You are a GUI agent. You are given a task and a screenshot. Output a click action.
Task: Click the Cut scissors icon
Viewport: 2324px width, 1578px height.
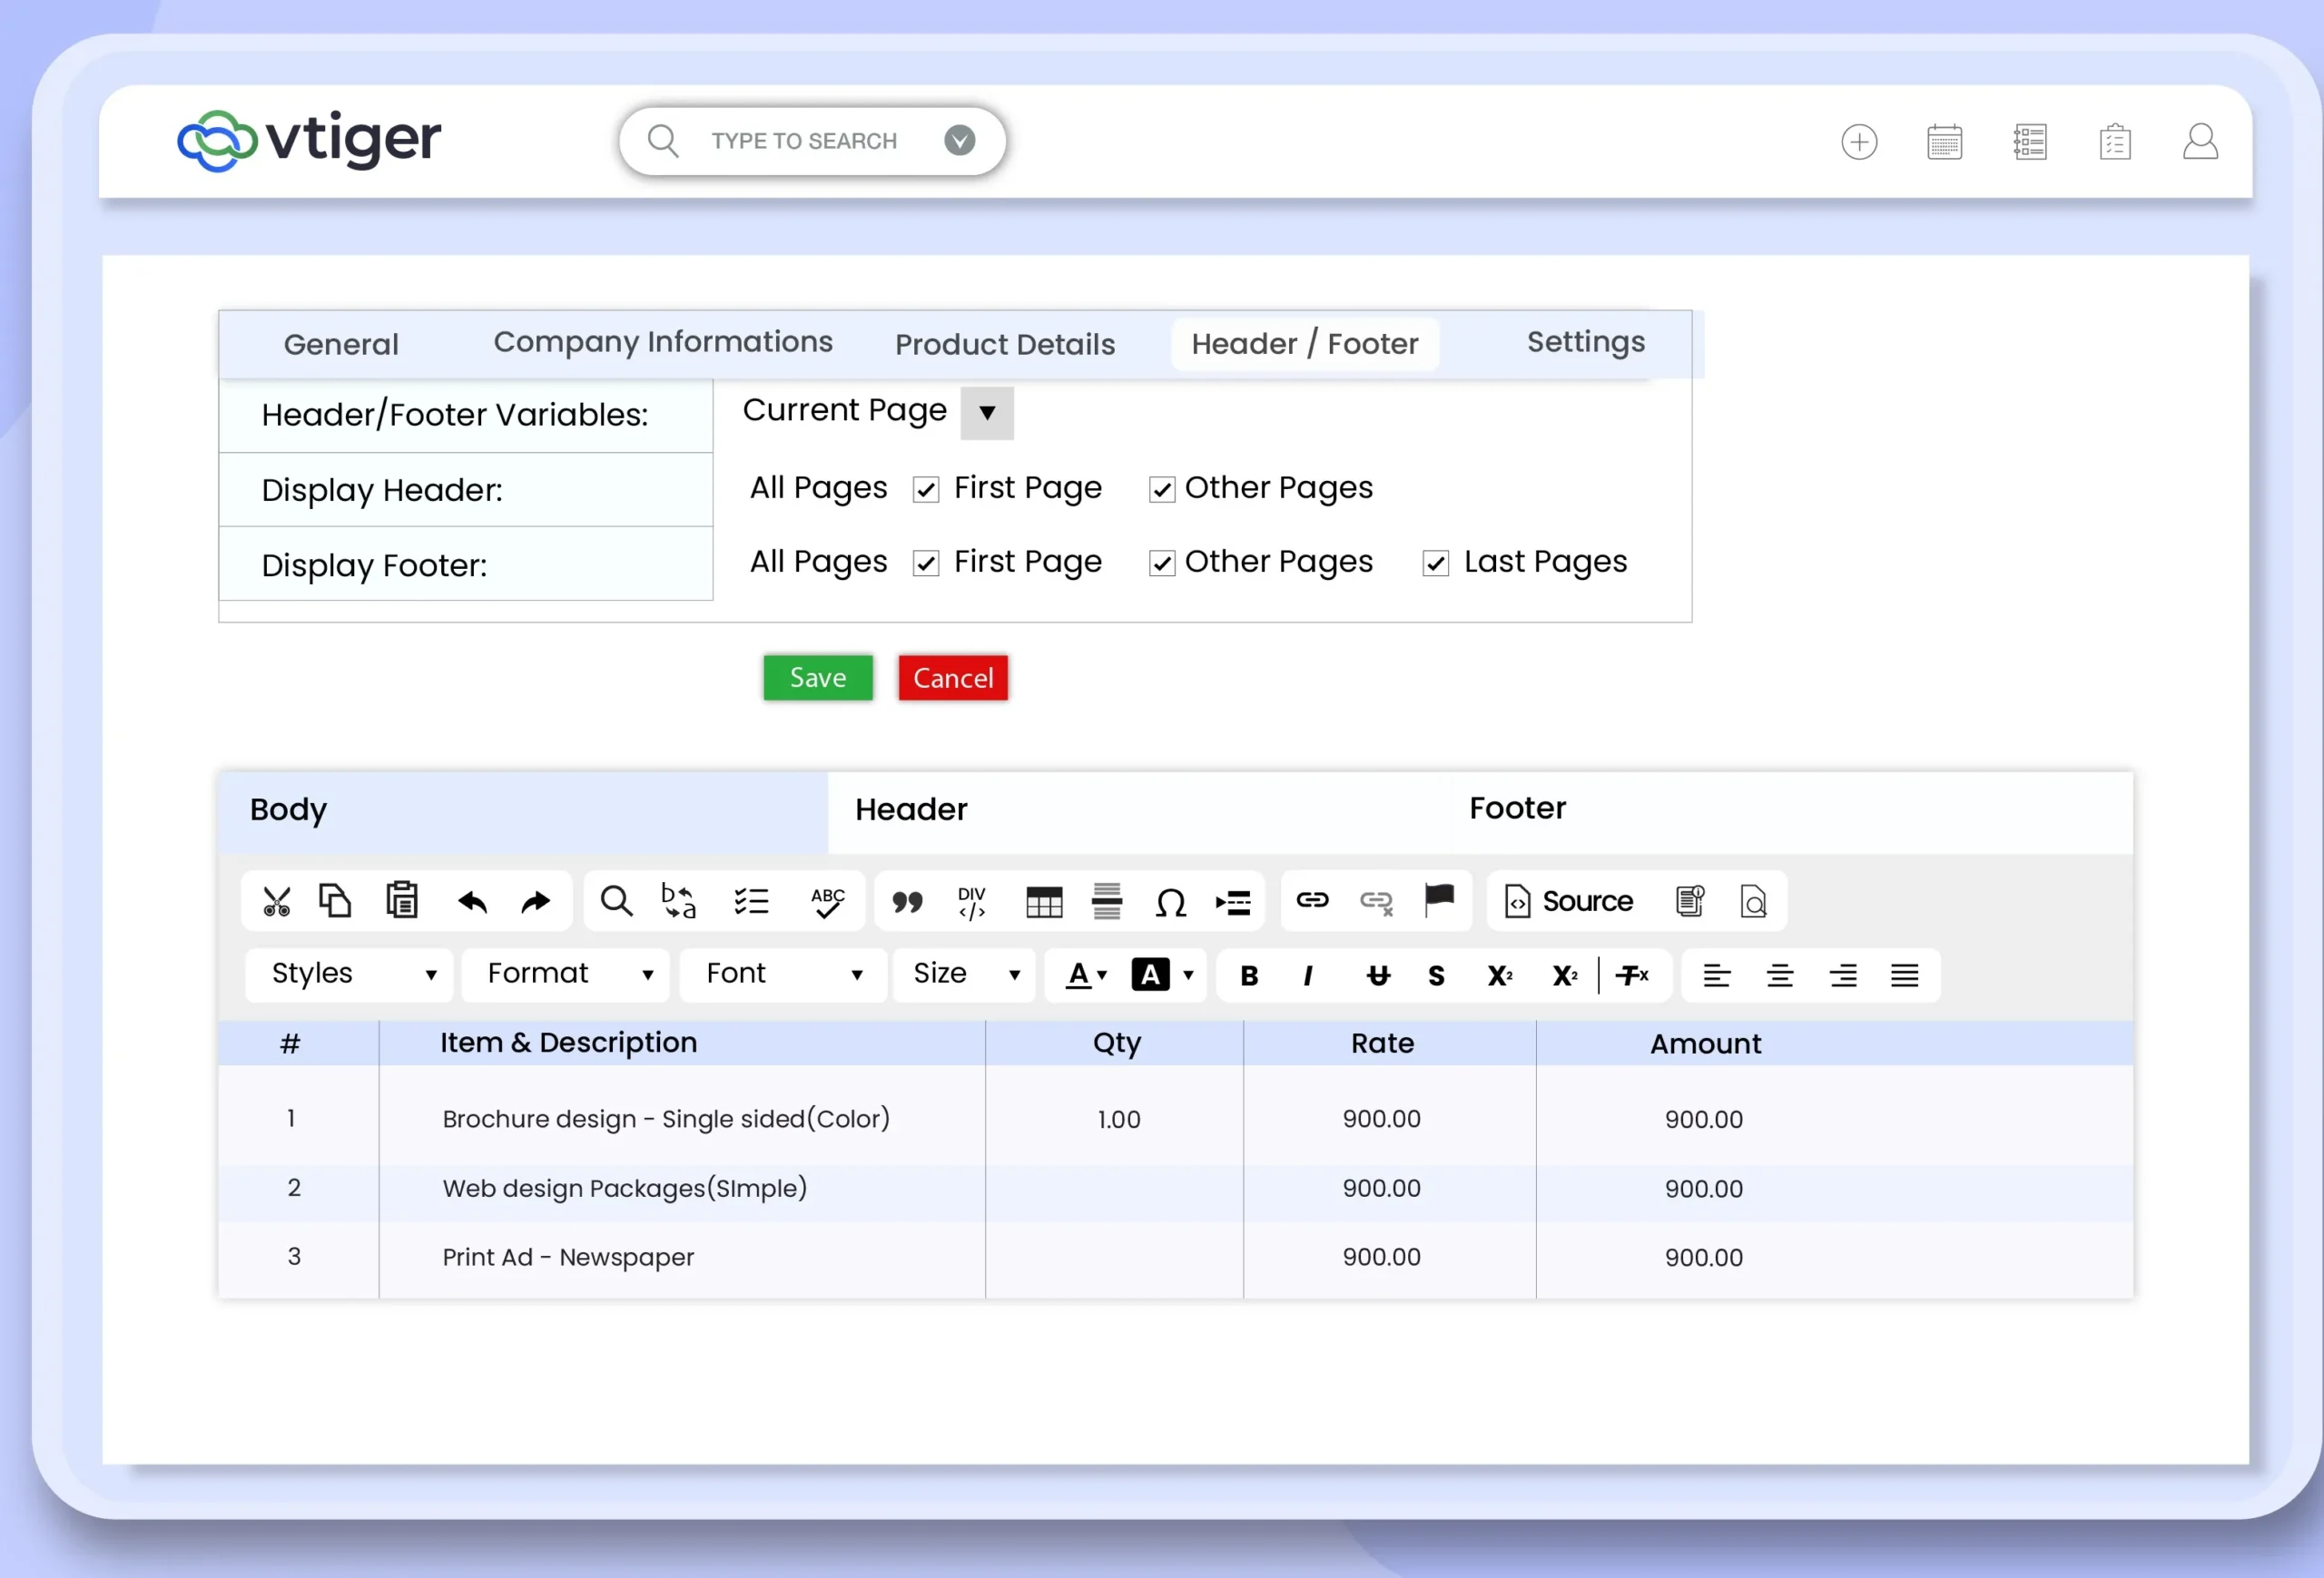coord(277,901)
